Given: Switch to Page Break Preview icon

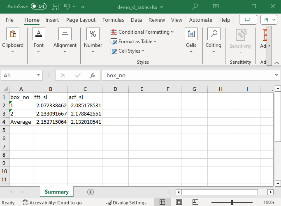Looking at the screenshot, I should (195, 202).
